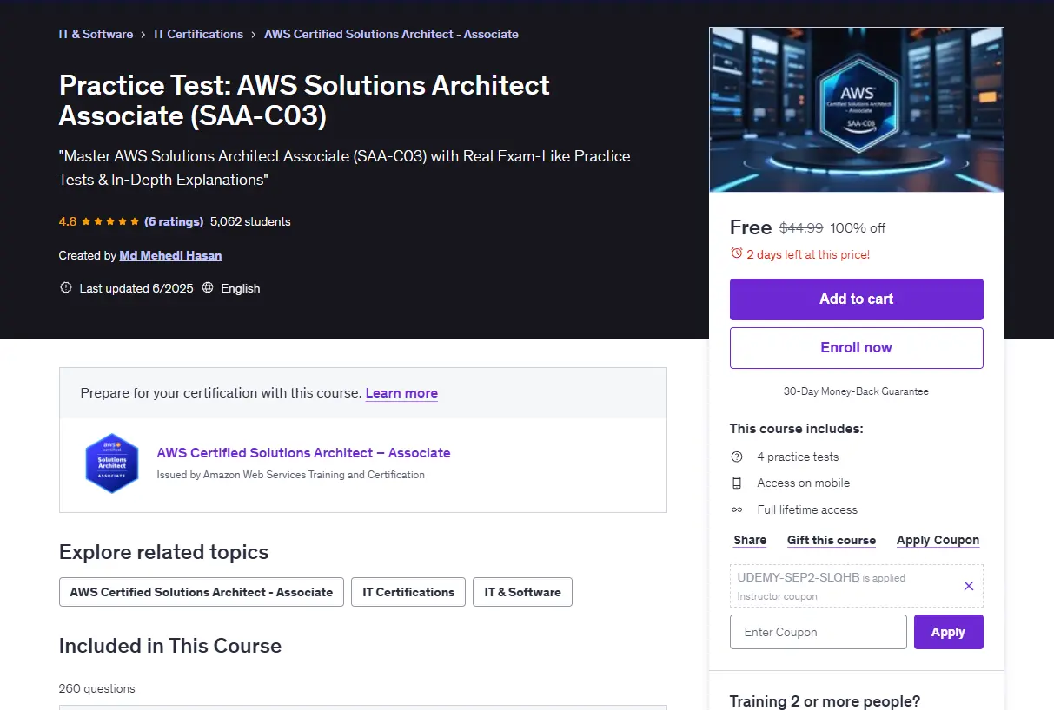Image resolution: width=1054 pixels, height=710 pixels.
Task: Click the star rating icons
Action: pos(110,221)
